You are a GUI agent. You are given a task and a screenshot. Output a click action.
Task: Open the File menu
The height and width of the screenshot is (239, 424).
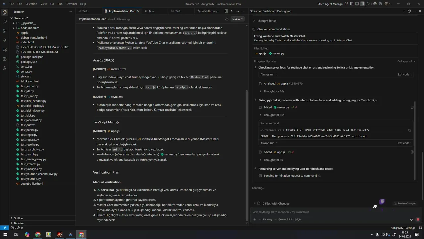[x=12, y=4]
